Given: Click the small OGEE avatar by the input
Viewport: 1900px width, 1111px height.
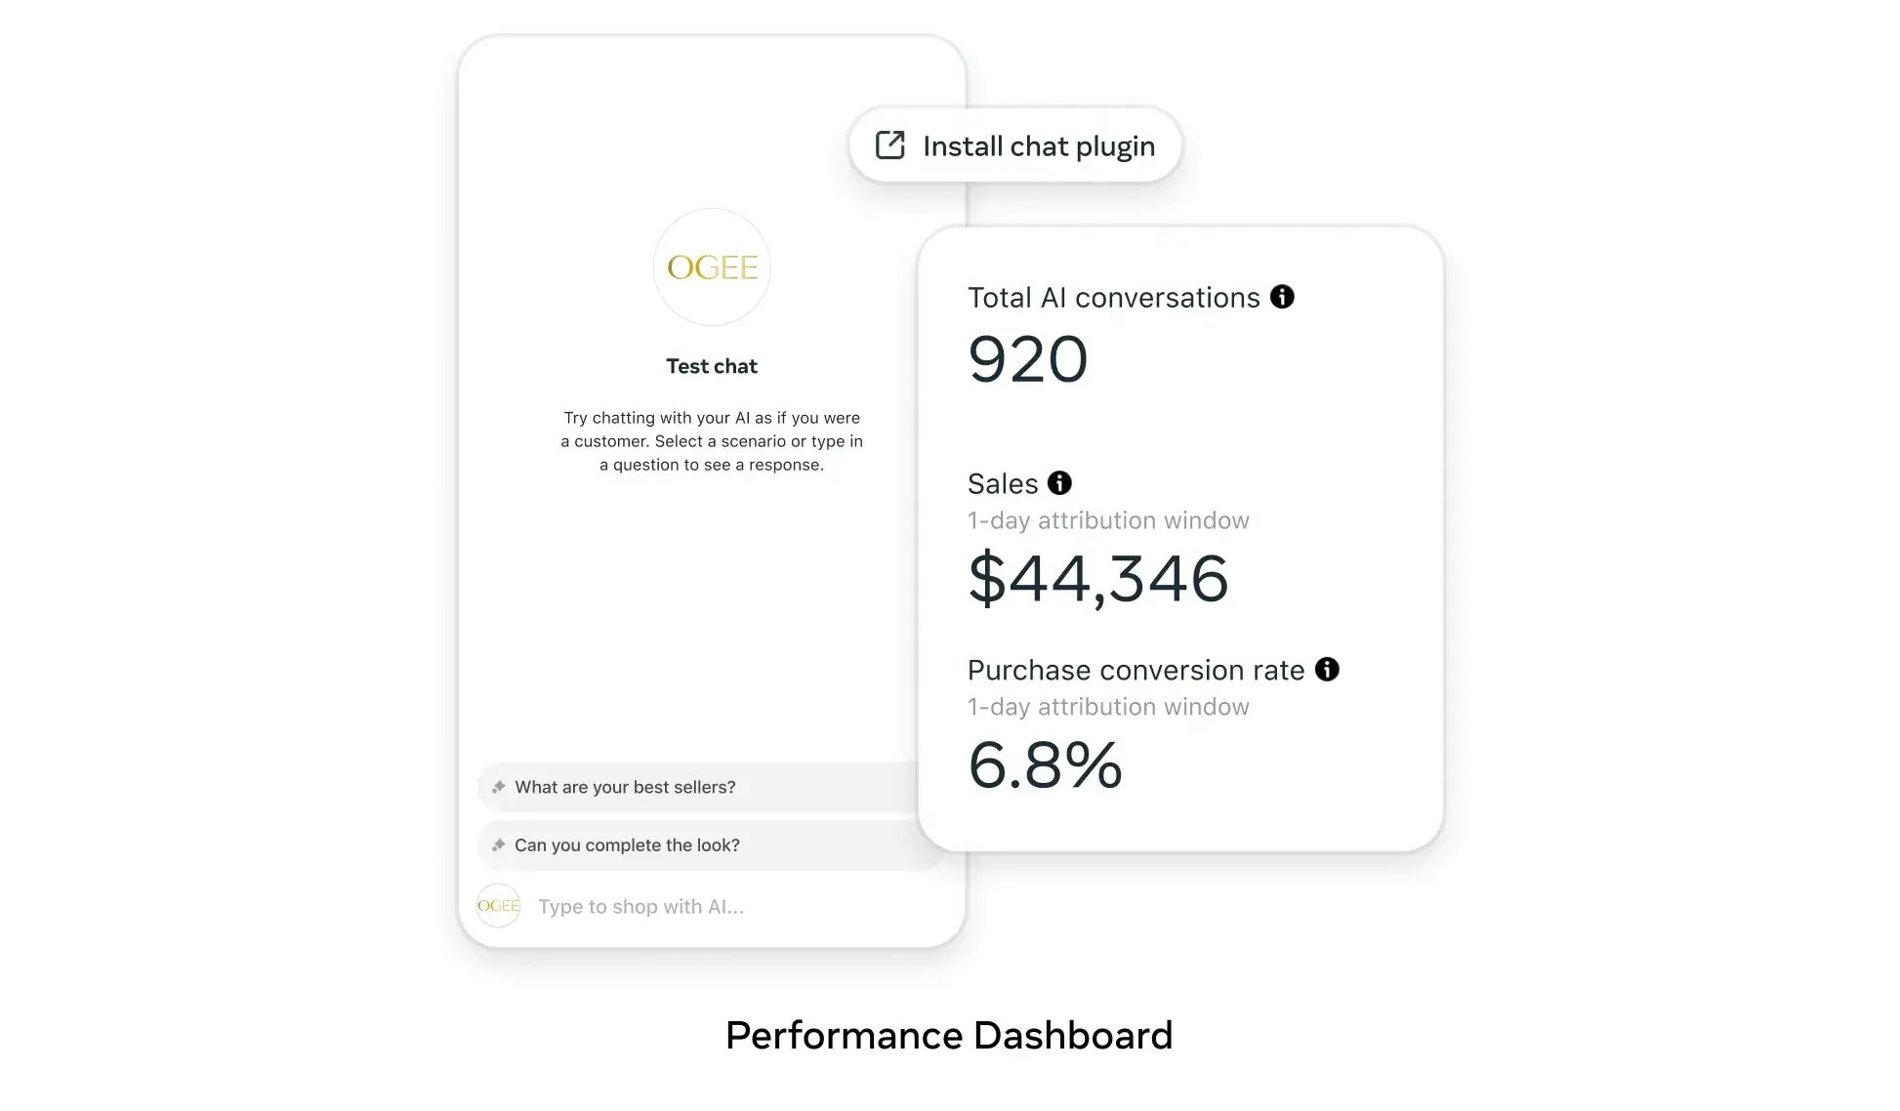Looking at the screenshot, I should click(x=498, y=906).
